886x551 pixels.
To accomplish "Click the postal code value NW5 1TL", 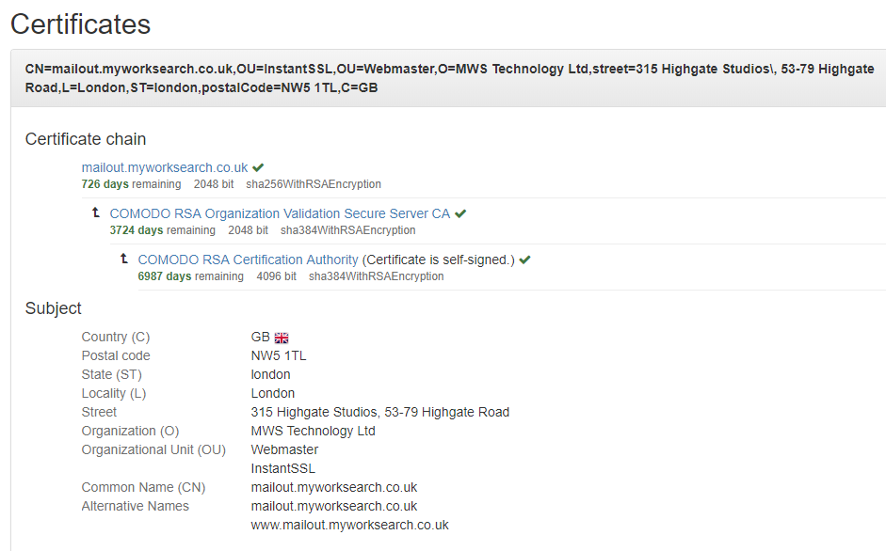I will (x=279, y=355).
